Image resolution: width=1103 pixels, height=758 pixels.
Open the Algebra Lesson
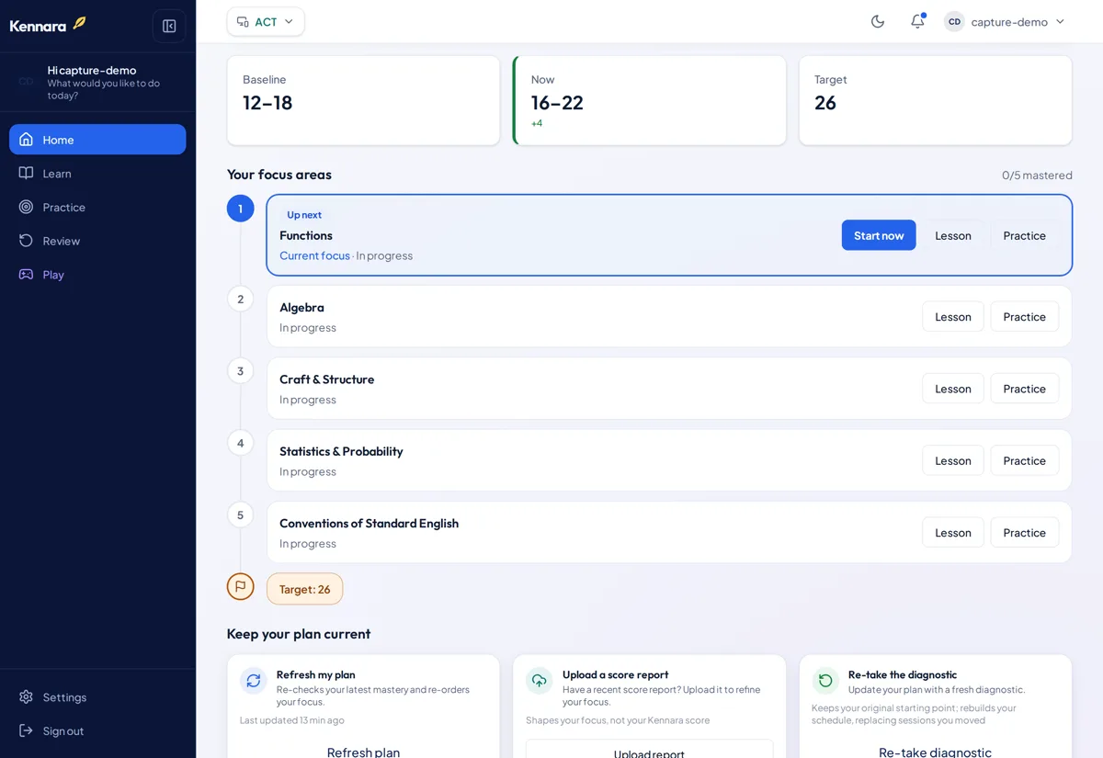pyautogui.click(x=953, y=316)
